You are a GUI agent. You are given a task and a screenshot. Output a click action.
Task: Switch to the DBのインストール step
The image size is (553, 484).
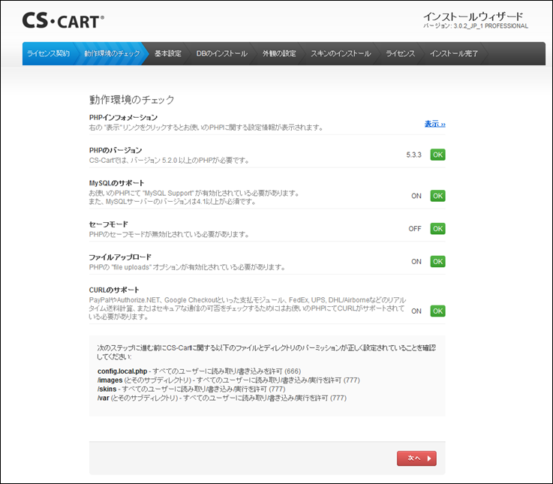click(221, 54)
